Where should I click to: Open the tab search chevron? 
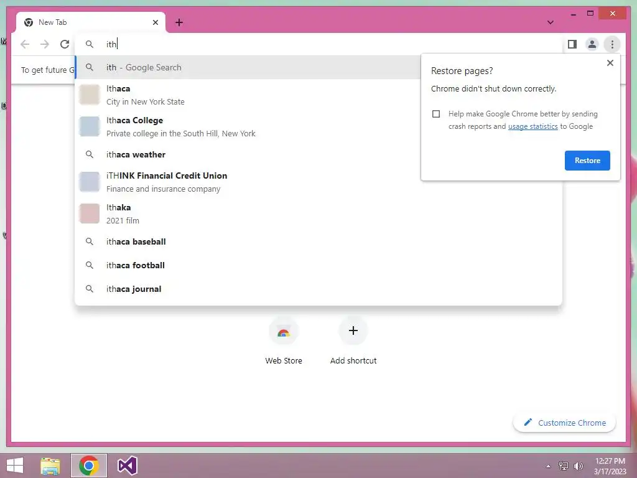550,22
